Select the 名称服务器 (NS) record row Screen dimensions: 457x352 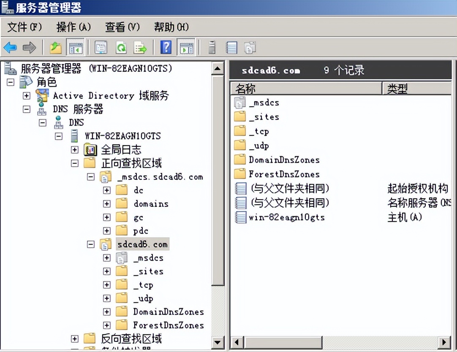343,203
